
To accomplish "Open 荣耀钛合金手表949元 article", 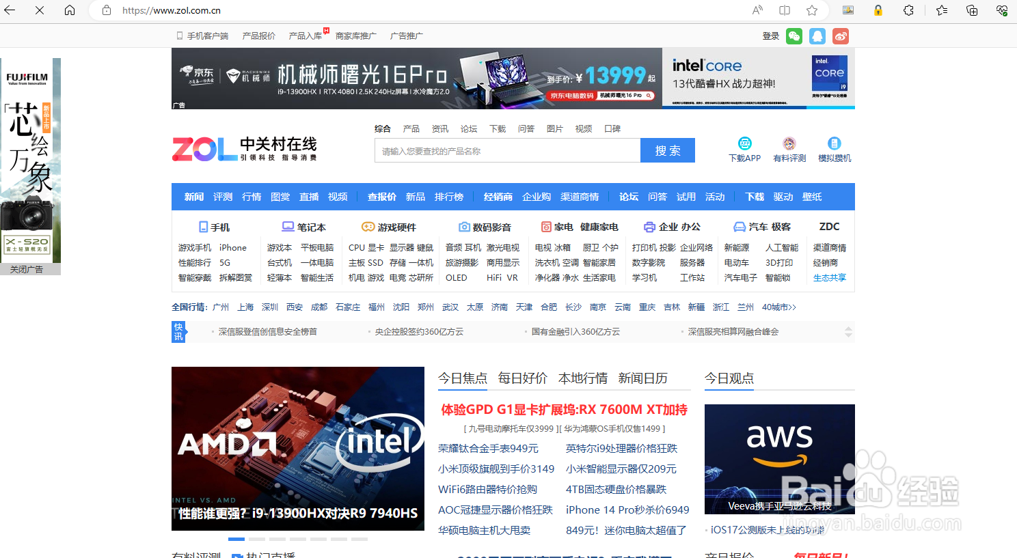I will (x=488, y=449).
